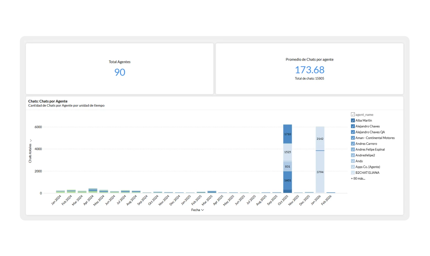Image resolution: width=430 pixels, height=256 pixels.
Task: Click the 3794 segment in Jan 2026 bar
Action: pos(320,172)
